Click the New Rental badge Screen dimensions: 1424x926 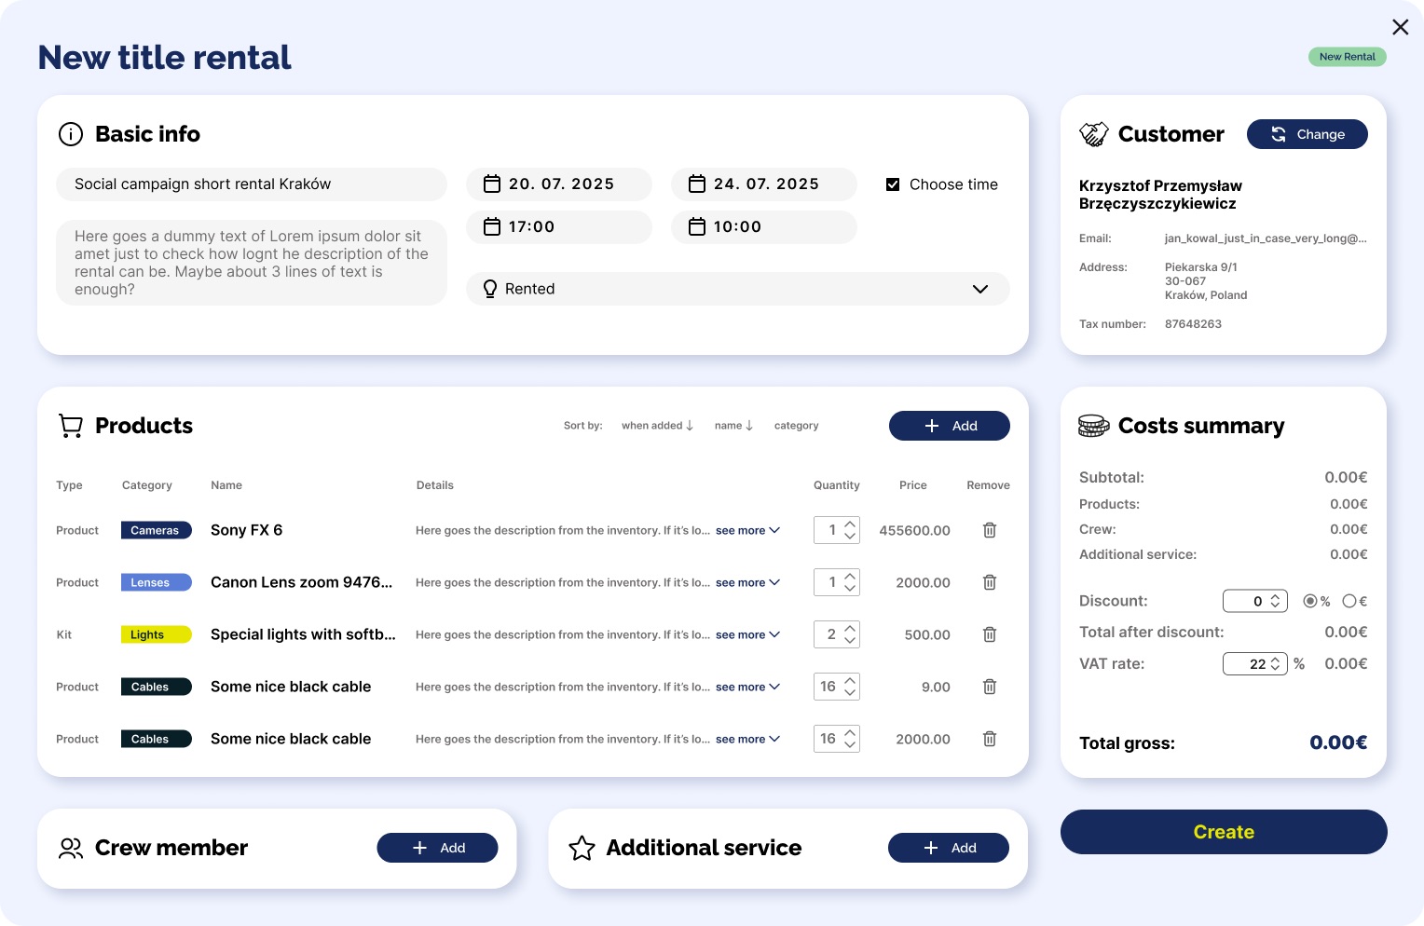1348,57
